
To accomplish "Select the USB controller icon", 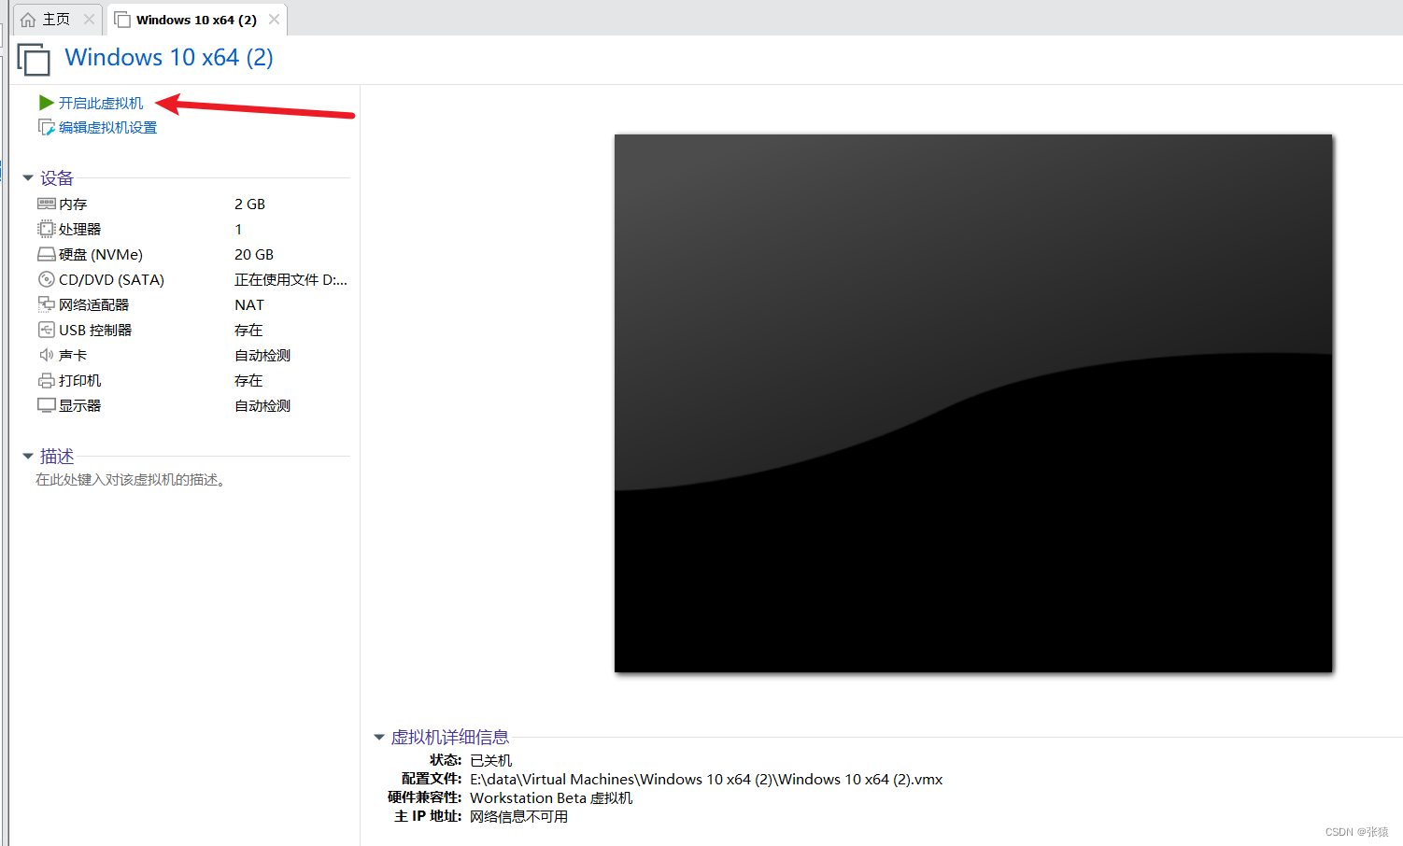I will click(x=47, y=330).
